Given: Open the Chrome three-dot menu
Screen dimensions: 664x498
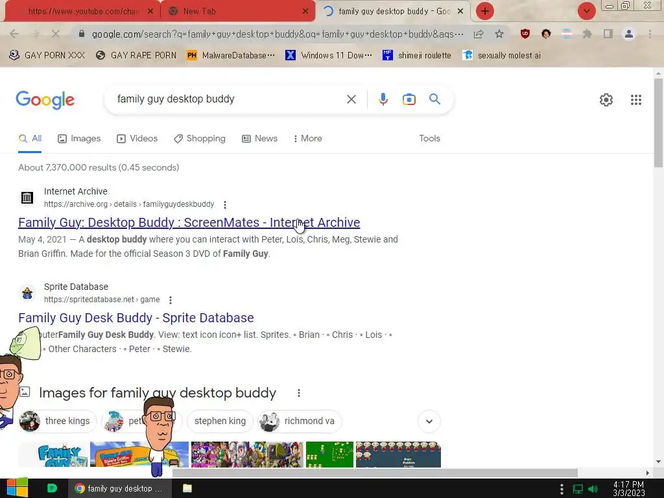Looking at the screenshot, I should click(650, 34).
